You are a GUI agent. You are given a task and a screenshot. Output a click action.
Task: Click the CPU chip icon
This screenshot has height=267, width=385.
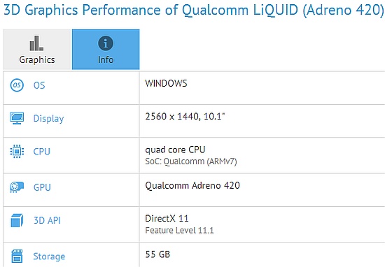17,151
